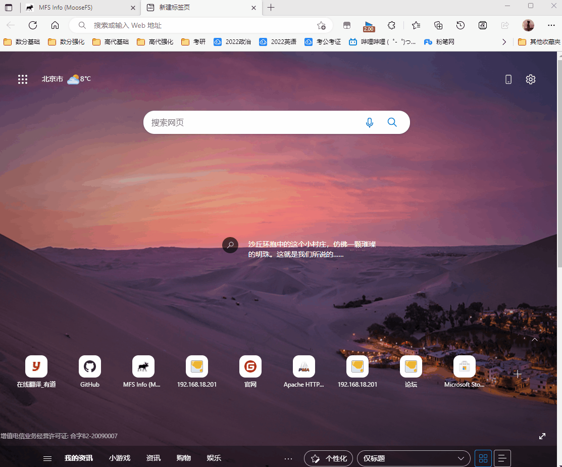The image size is (562, 467).
Task: Open the Edge extensions puzzle icon
Action: click(391, 25)
